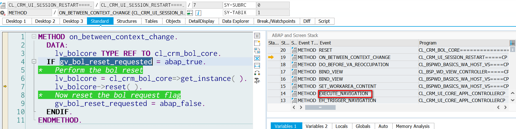
Task: Click the yellow arrow marker on stack row 19
Action: 271,57
